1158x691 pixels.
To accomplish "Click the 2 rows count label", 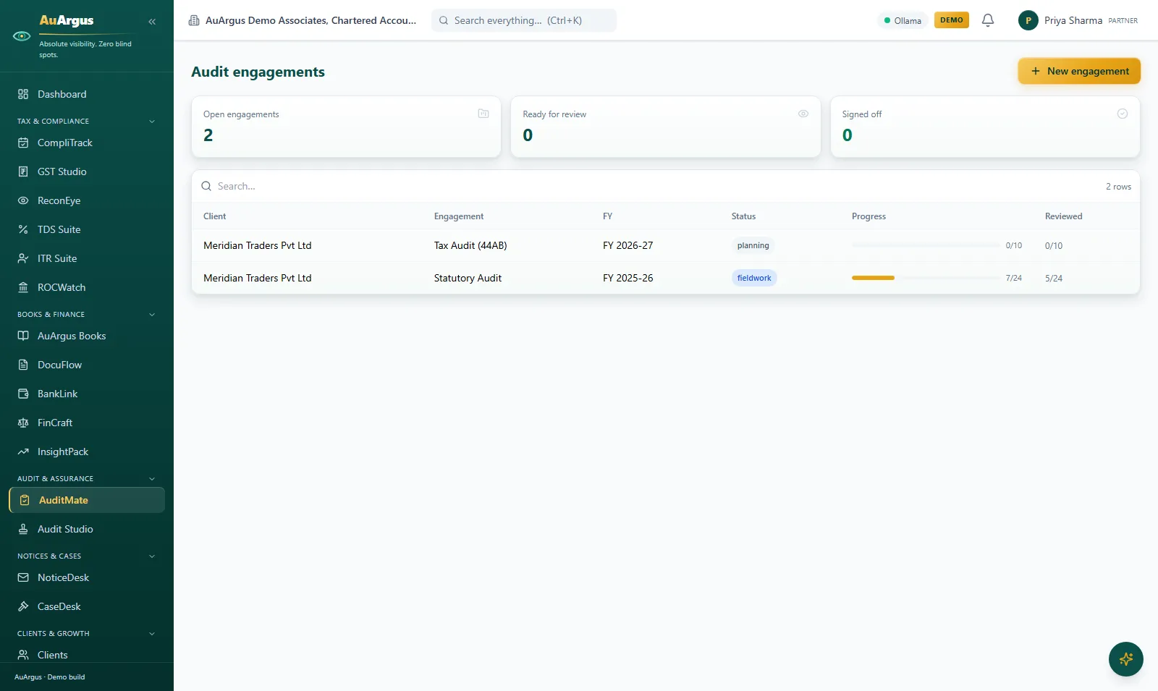I will pyautogui.click(x=1118, y=187).
